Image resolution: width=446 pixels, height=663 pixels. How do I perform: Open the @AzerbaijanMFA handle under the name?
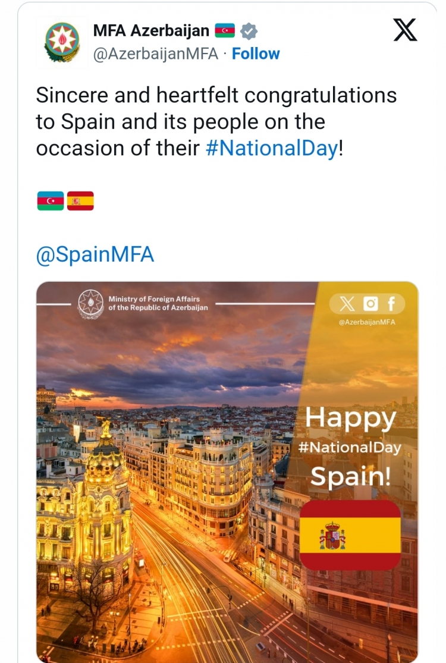(x=155, y=54)
